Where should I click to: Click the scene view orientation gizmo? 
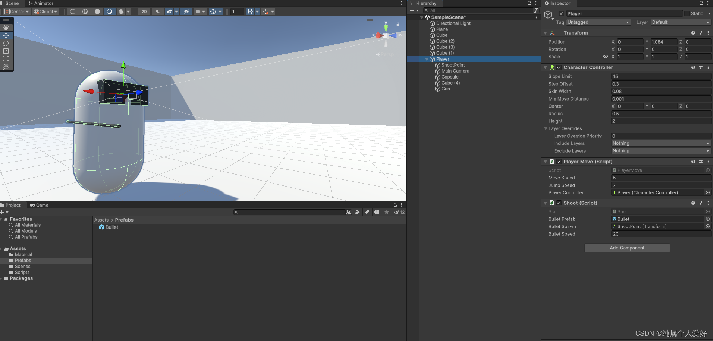tap(386, 35)
